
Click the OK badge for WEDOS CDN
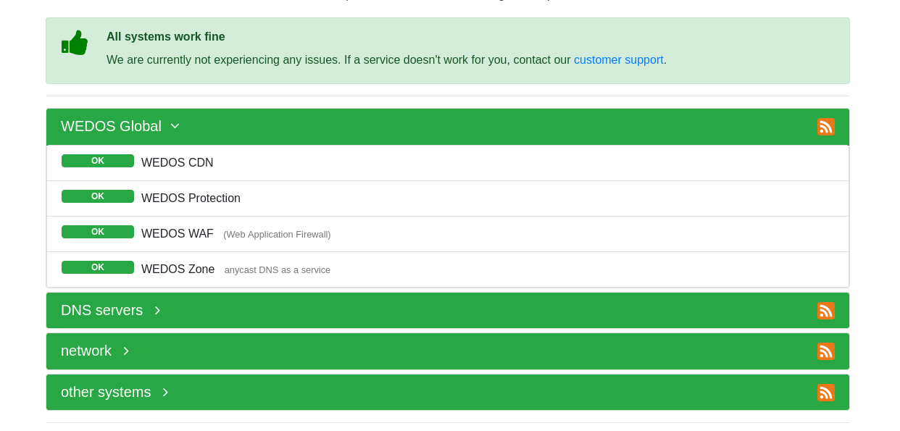98,161
